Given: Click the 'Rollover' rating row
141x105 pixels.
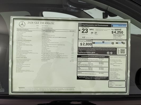Looking at the screenshot, I should coord(93,73).
